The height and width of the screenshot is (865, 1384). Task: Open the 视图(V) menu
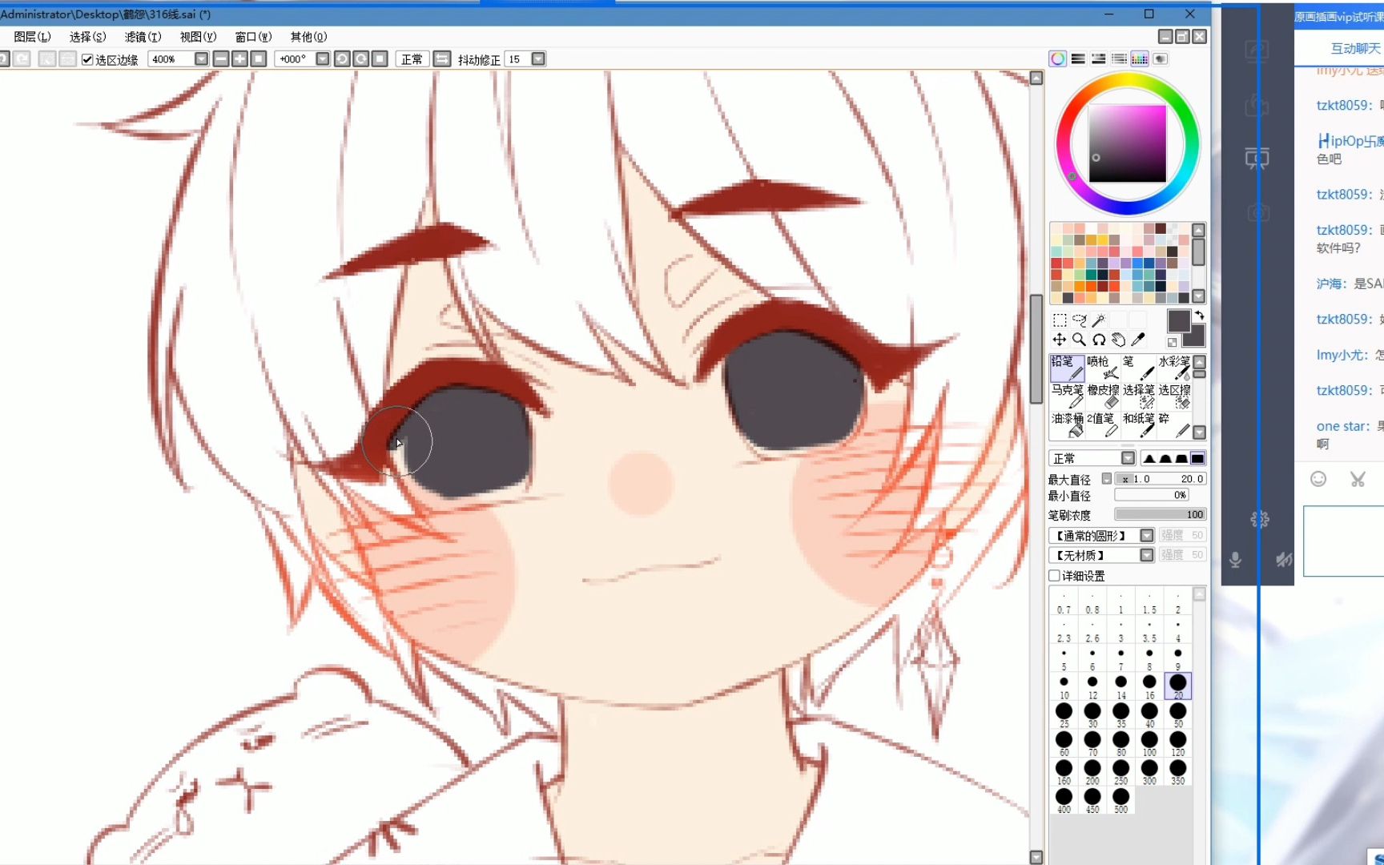coord(198,37)
